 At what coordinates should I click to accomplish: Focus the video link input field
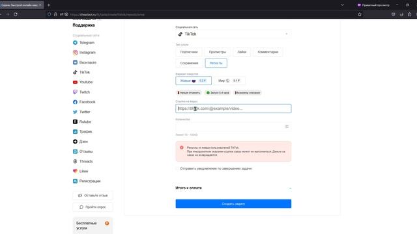click(x=233, y=109)
